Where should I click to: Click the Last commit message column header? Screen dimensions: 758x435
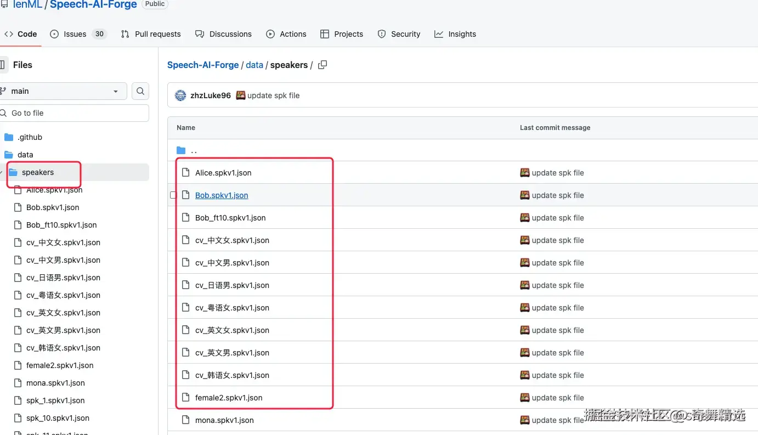click(x=555, y=127)
